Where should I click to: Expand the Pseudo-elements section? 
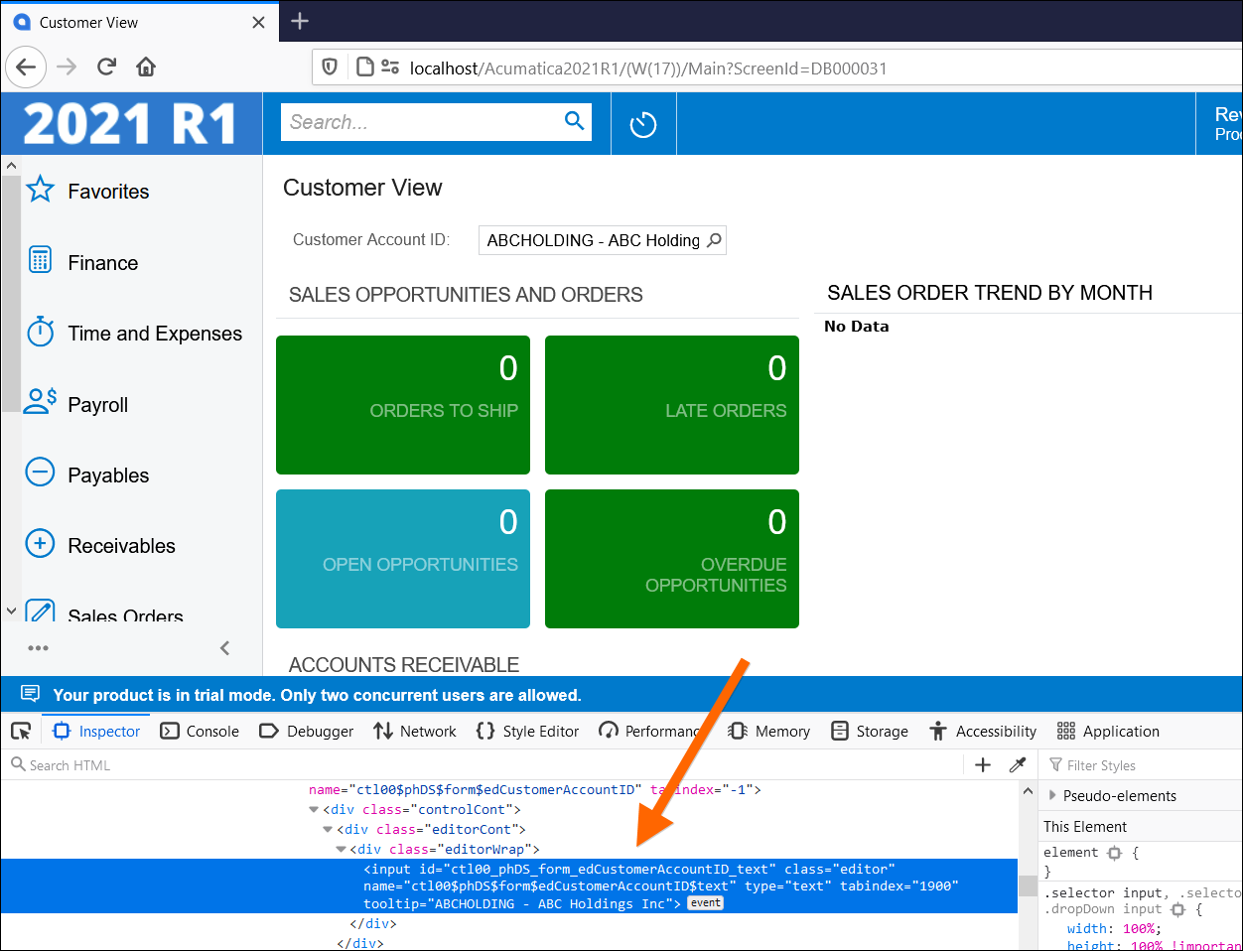point(1053,795)
